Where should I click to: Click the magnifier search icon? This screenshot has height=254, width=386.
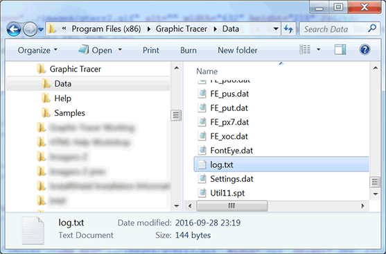(x=372, y=28)
